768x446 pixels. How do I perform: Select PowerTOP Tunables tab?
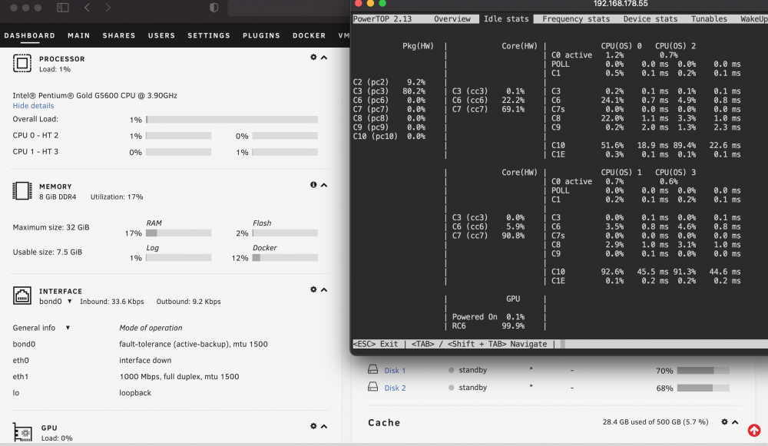(709, 19)
